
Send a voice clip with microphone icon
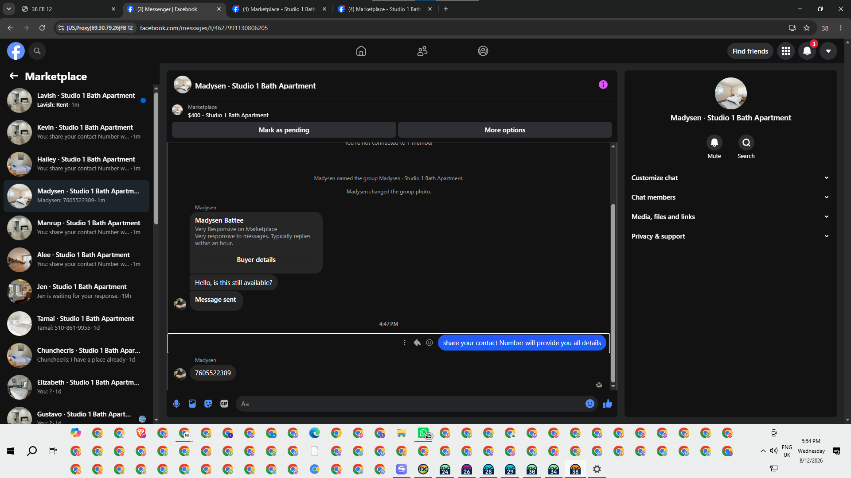coord(176,404)
